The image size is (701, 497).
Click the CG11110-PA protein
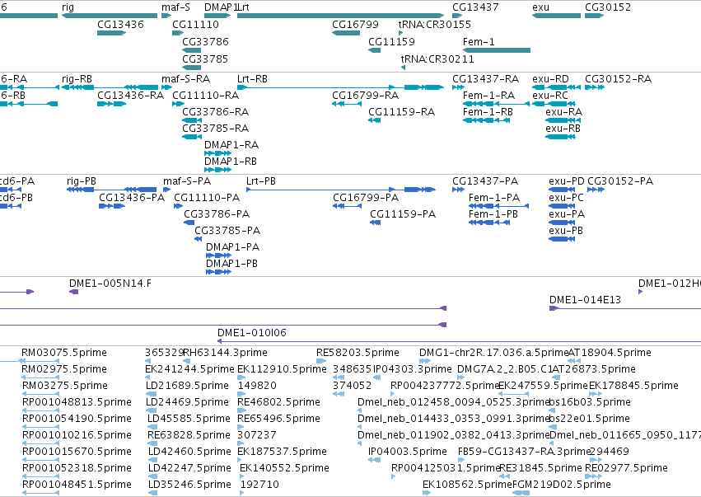[x=178, y=206]
